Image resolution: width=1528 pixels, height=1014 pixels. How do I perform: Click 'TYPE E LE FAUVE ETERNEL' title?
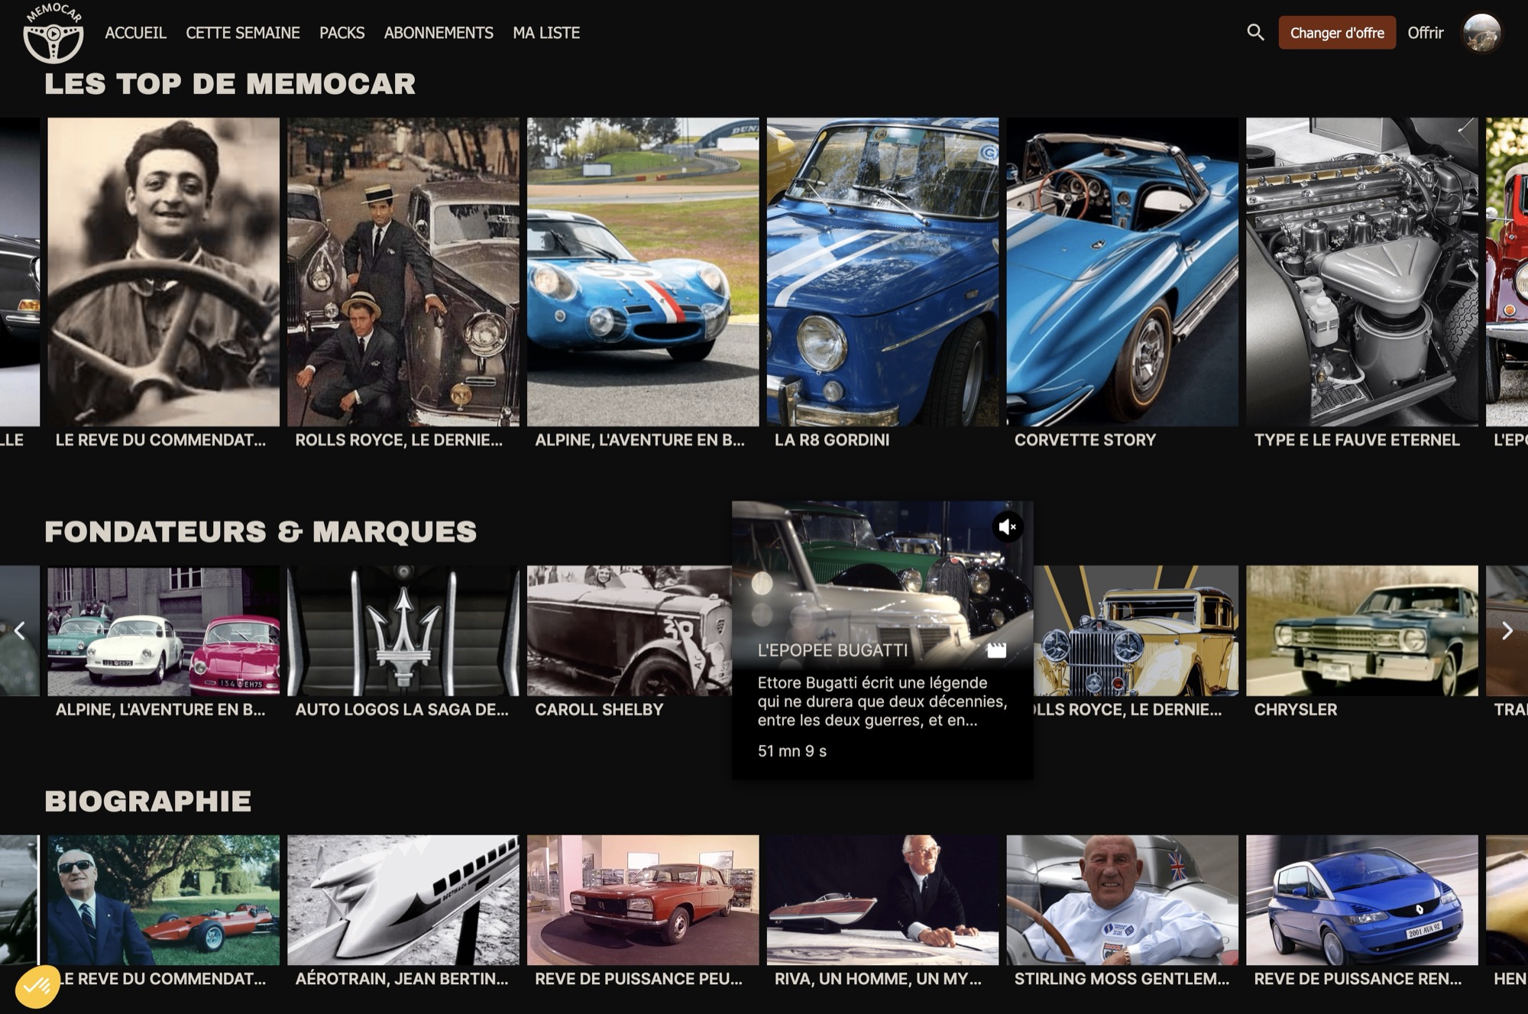click(1357, 440)
